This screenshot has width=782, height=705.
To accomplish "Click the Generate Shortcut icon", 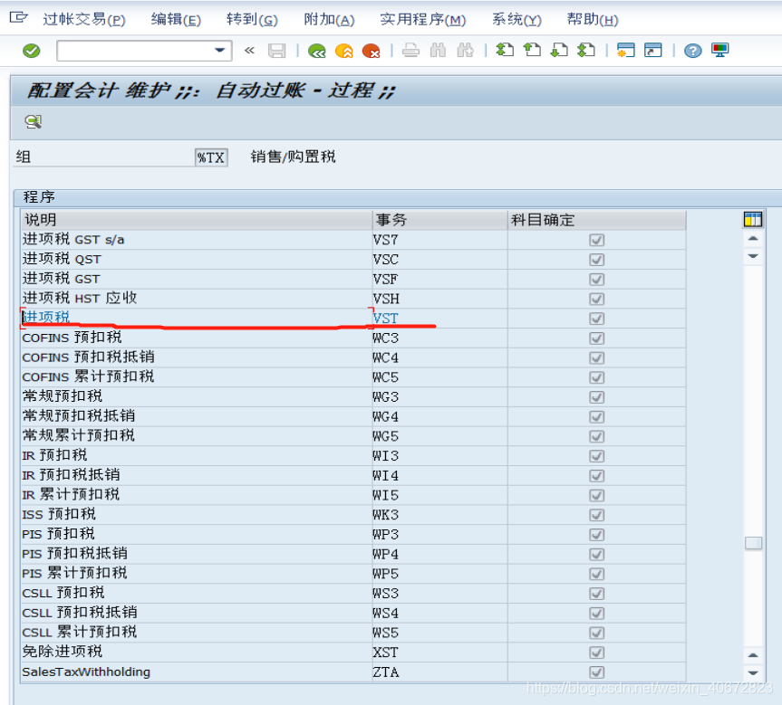I will click(652, 51).
